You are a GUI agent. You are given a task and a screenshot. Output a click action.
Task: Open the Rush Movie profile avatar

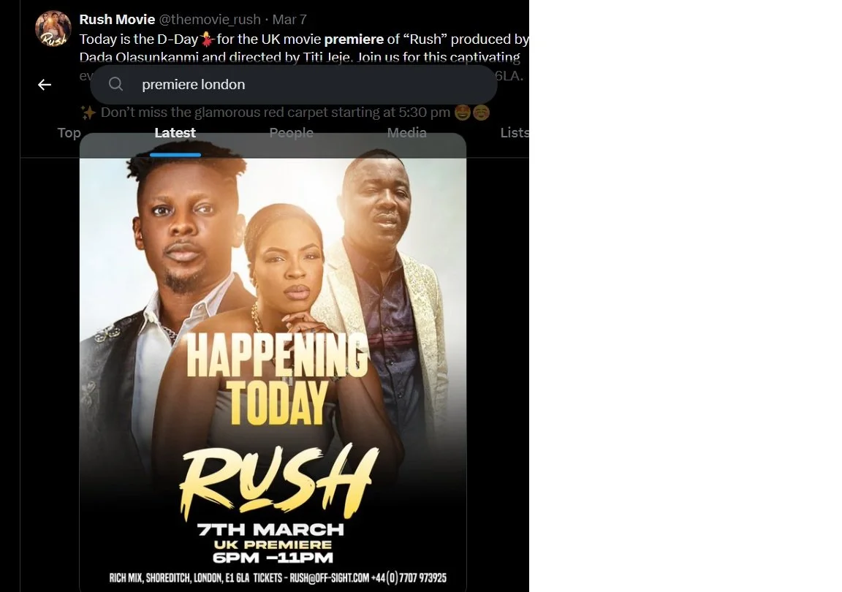[x=53, y=29]
